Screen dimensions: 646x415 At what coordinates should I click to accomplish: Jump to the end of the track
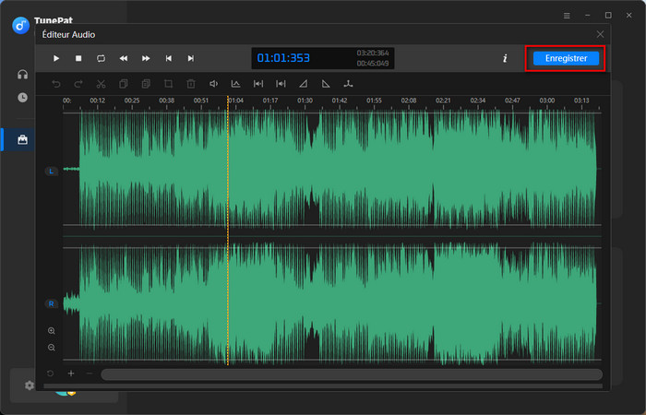pos(191,58)
